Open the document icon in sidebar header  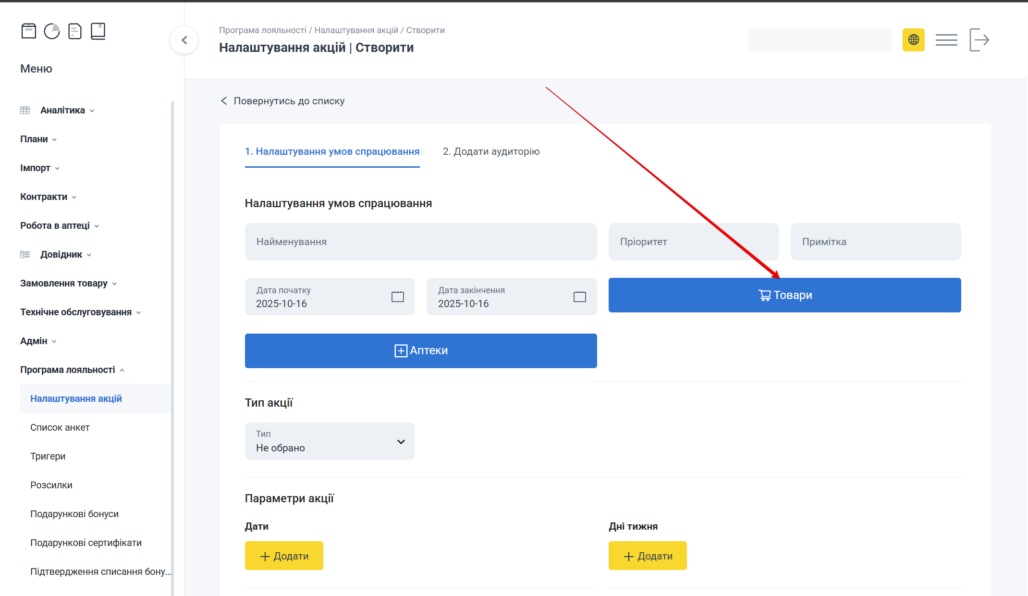(x=75, y=31)
